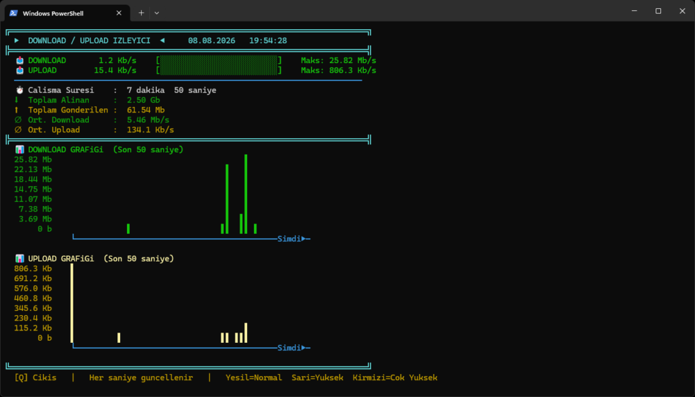The width and height of the screenshot is (695, 397).
Task: Click the 806.3 Kb axis label
Action: point(33,269)
